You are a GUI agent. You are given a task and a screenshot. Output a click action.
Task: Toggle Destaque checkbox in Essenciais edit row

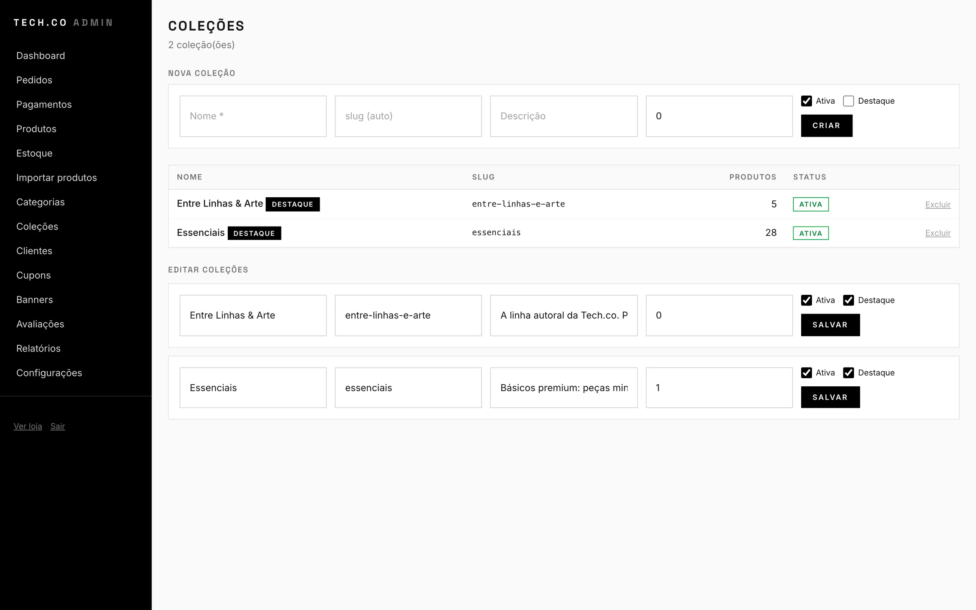click(x=848, y=373)
